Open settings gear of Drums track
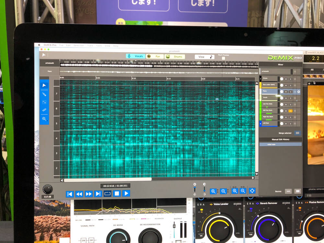The width and height of the screenshot is (324, 243). [295, 79]
